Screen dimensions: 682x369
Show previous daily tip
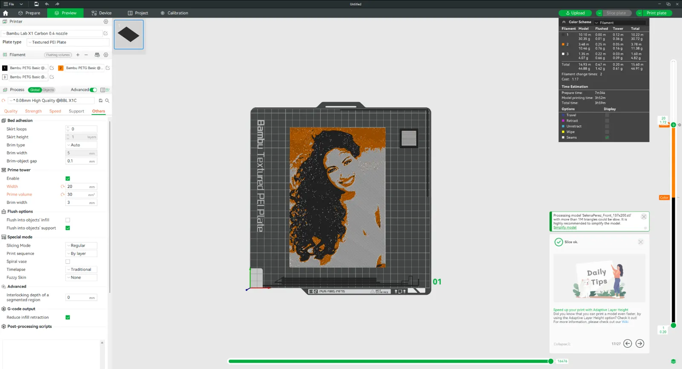point(627,343)
